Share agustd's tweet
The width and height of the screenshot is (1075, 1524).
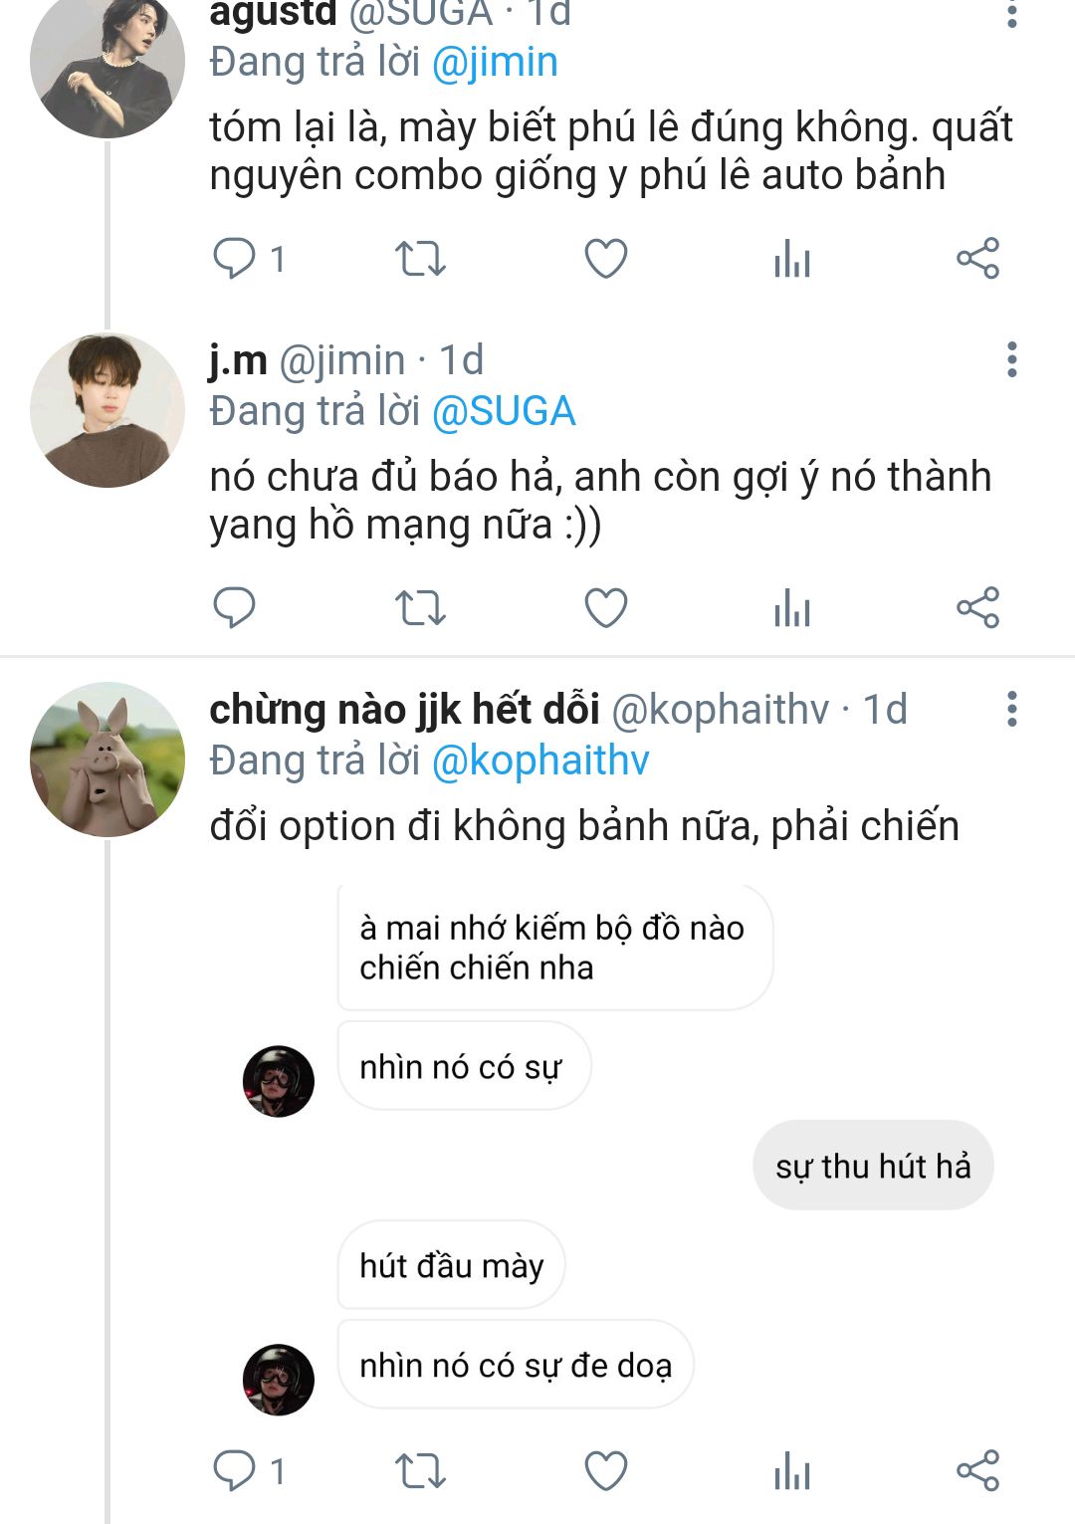(977, 259)
